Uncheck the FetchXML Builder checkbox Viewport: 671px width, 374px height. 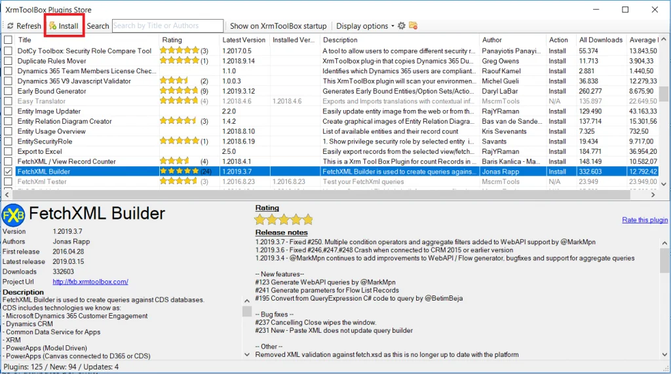pos(8,171)
